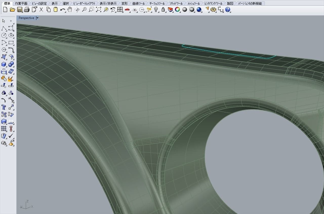Screen dimensions: 324x214
Task: Click the padlock Lock objects icon
Action: (x=163, y=10)
